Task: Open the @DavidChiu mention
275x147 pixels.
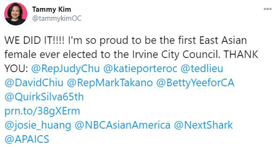Action: coord(34,83)
